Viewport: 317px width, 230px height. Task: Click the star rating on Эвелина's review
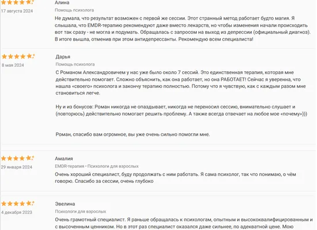[18, 204]
